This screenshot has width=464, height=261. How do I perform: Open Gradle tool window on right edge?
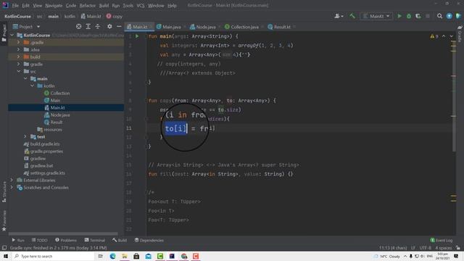pos(460,33)
